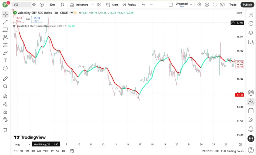Enter fullscreen mode
The height and width of the screenshot is (155, 256).
pos(214,5)
